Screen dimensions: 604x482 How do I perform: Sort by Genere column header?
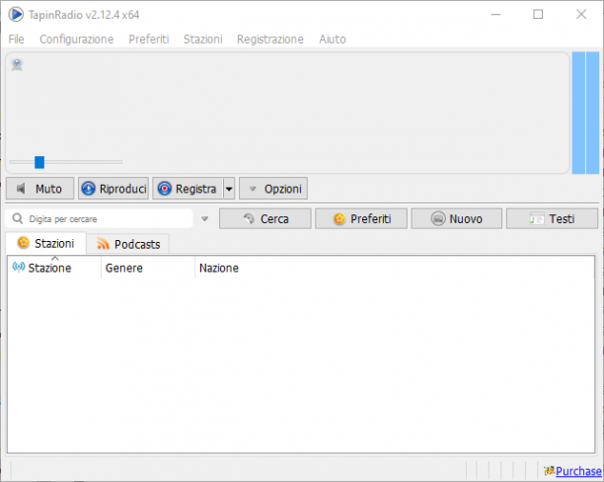(x=148, y=268)
